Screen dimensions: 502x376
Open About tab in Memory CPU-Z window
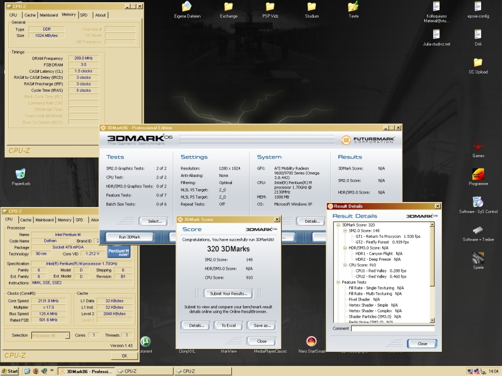(100, 15)
